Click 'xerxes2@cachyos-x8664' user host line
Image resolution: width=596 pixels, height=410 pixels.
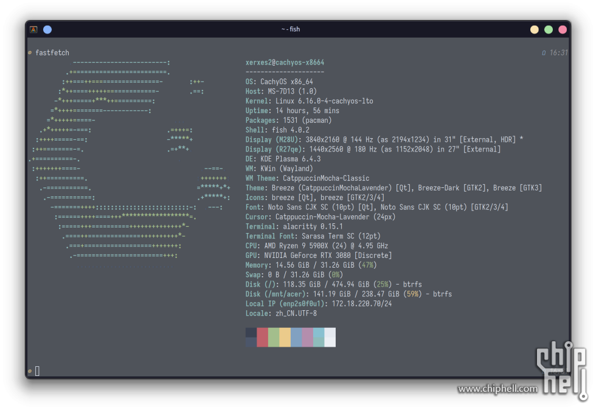coord(285,63)
